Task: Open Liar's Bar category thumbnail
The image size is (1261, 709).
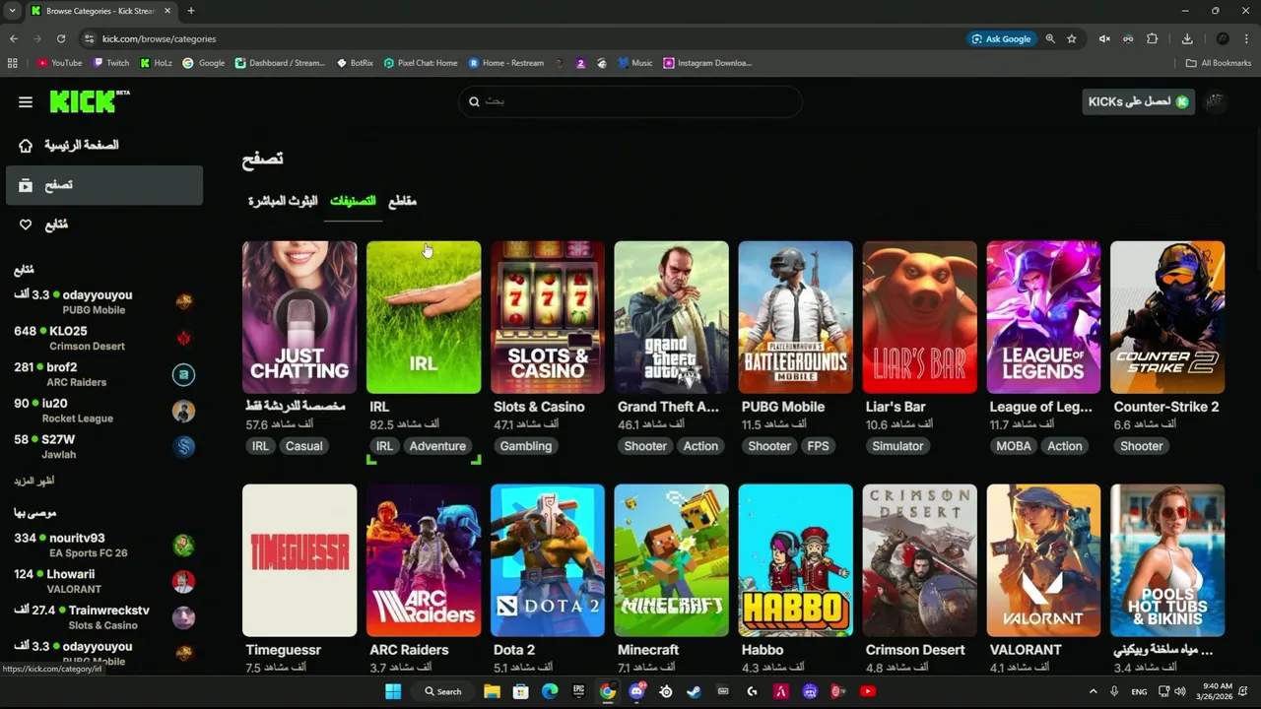Action: tap(919, 317)
